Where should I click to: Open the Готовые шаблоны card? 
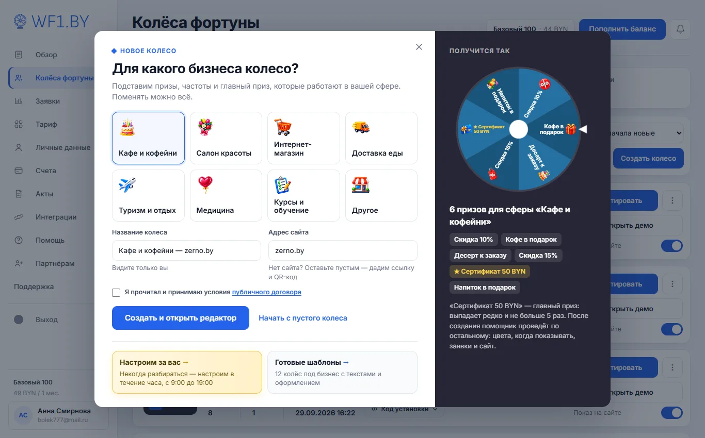(342, 372)
